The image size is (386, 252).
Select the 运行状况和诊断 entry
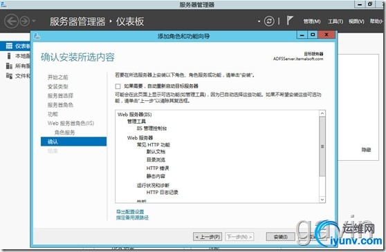(153, 185)
